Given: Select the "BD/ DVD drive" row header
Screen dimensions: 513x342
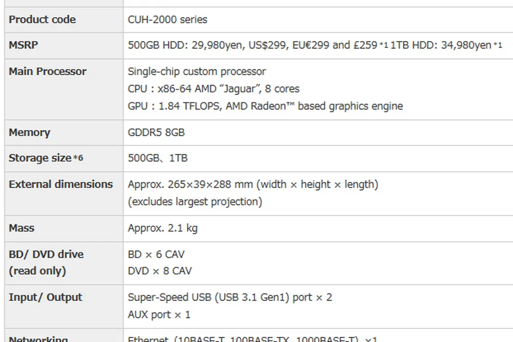Looking at the screenshot, I should 46,255.
